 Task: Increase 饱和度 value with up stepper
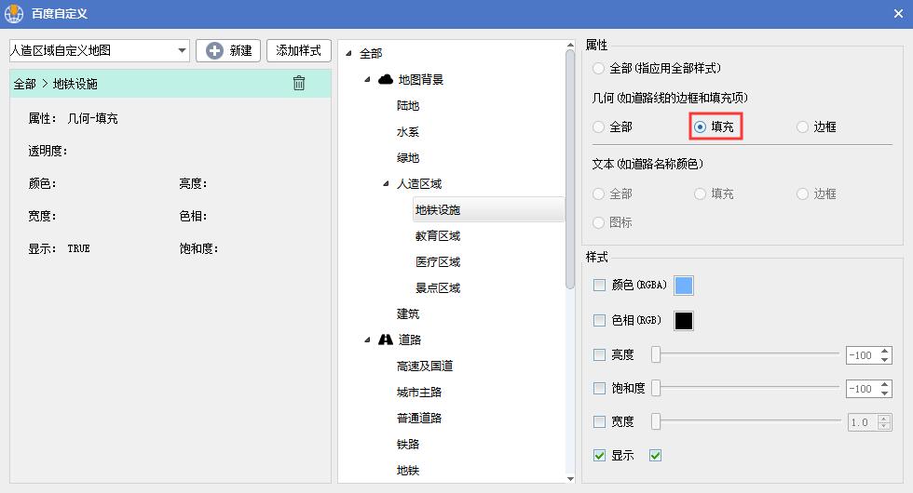[x=885, y=385]
